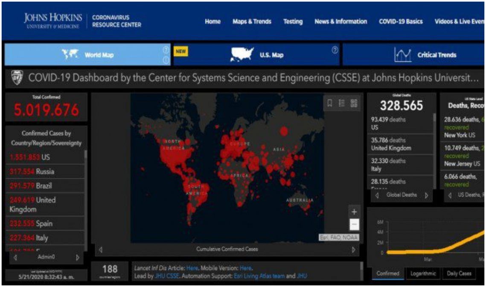Open the map legend list icon
This screenshot has width=486, height=287.
pos(342,103)
